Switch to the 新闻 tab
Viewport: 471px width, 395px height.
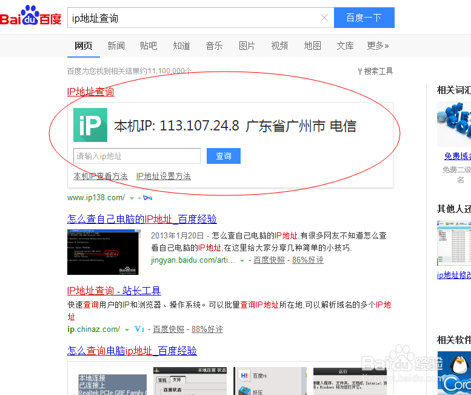click(116, 46)
